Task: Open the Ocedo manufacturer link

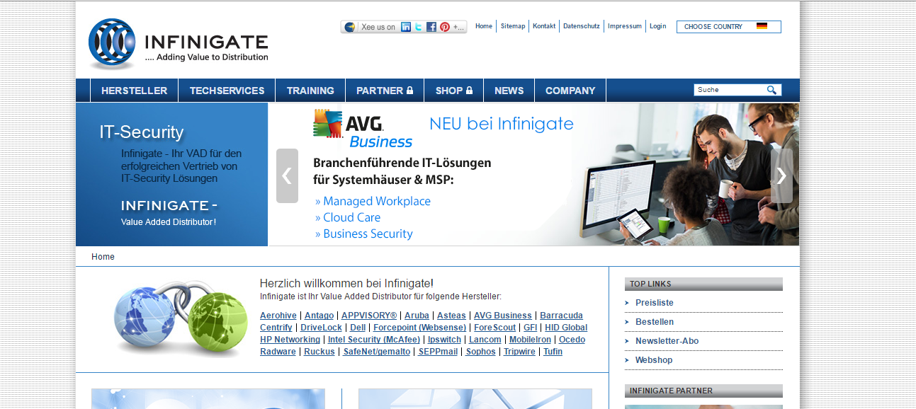Action: click(x=572, y=340)
